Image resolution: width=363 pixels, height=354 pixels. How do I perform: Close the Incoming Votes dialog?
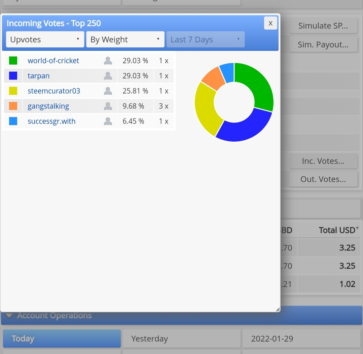(x=270, y=23)
